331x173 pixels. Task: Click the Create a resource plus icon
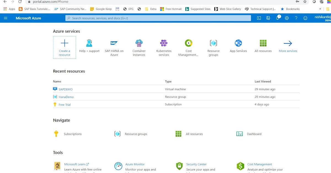[64, 43]
